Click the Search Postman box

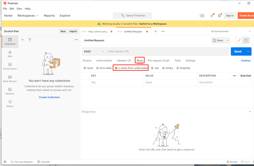pyautogui.click(x=132, y=16)
